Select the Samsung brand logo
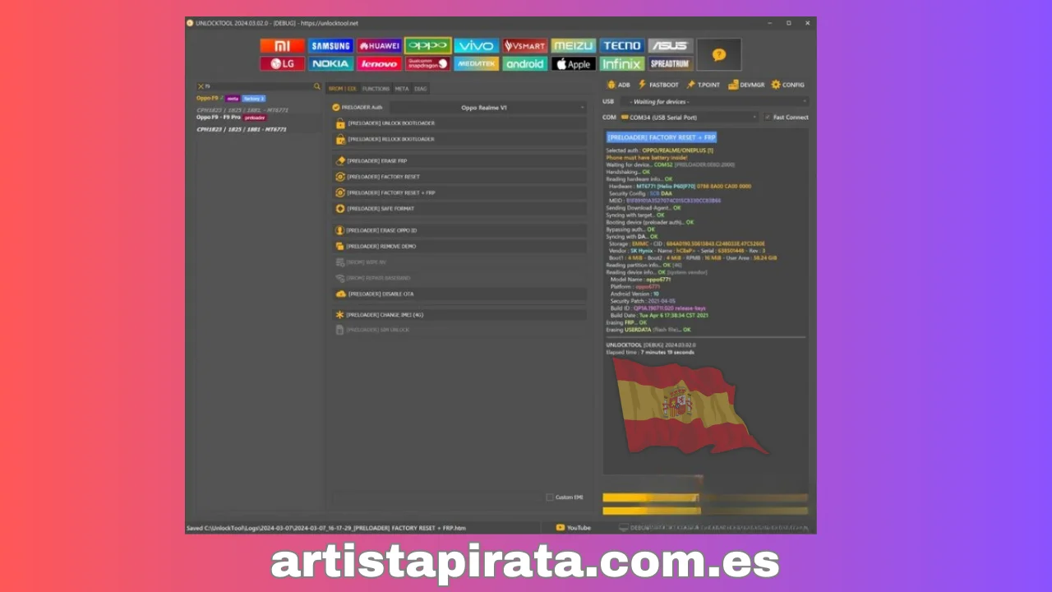Image resolution: width=1052 pixels, height=592 pixels. click(330, 46)
